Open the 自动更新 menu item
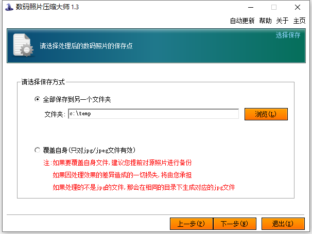 pos(242,21)
